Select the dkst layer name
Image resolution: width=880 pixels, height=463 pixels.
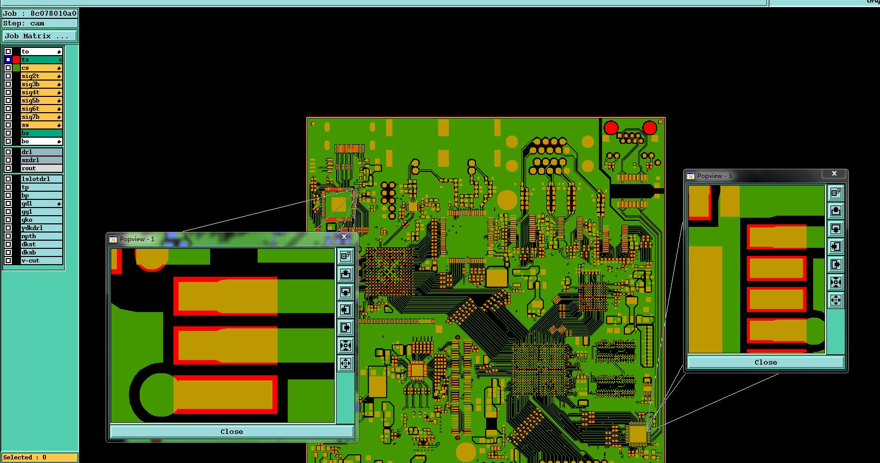coord(41,244)
